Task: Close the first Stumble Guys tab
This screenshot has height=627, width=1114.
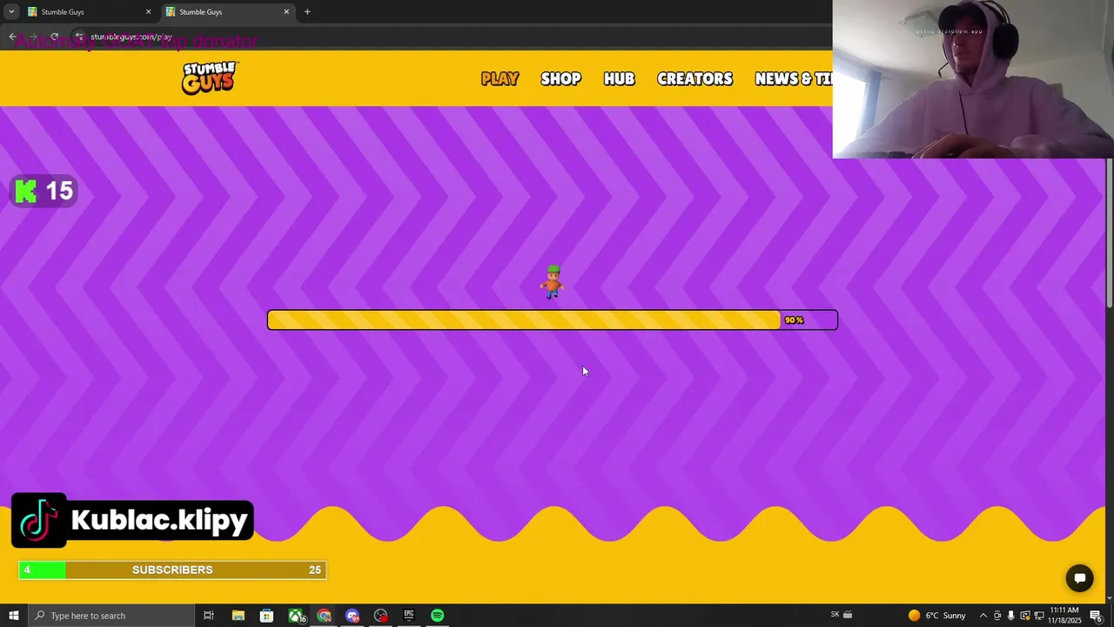Action: tap(148, 12)
